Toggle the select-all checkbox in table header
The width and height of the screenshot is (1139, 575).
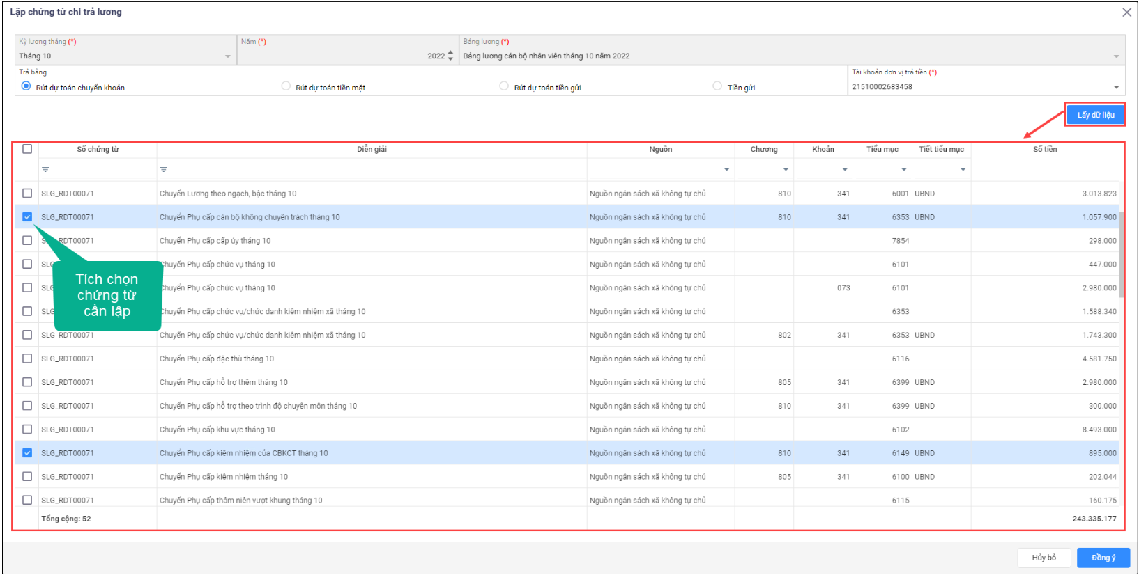[27, 149]
